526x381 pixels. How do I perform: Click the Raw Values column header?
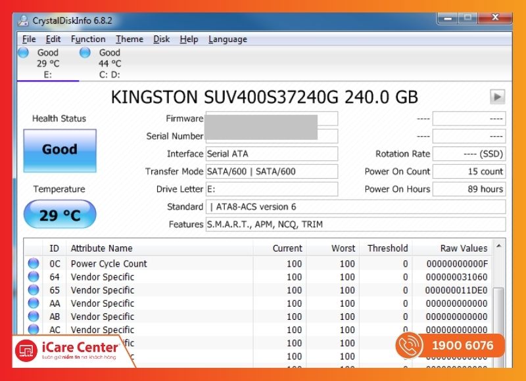point(464,248)
